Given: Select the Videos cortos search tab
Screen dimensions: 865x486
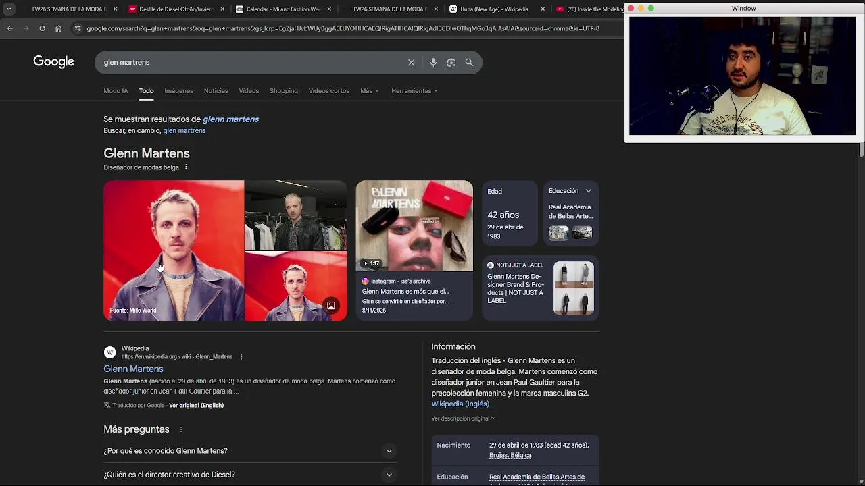Looking at the screenshot, I should 329,90.
